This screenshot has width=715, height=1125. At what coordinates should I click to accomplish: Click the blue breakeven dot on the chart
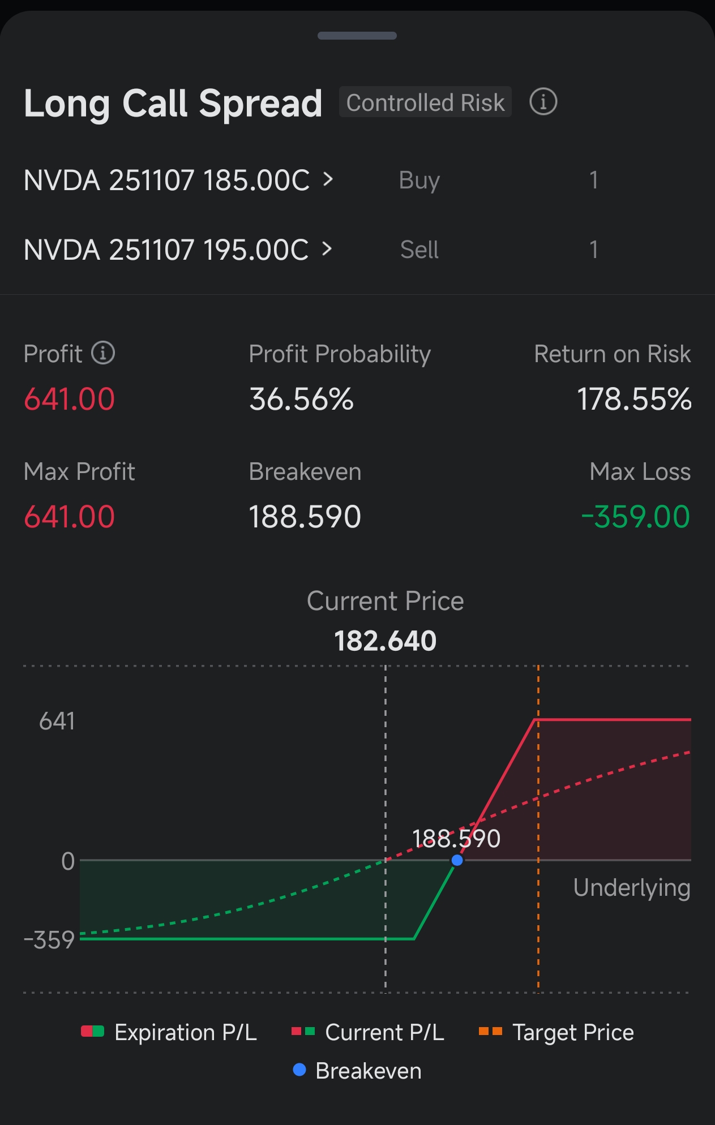(x=457, y=860)
